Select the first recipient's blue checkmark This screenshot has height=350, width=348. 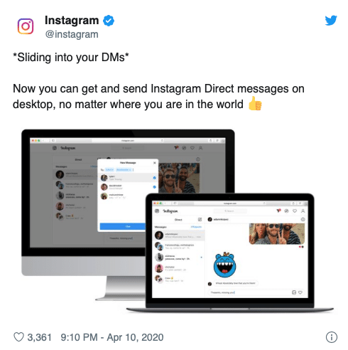tap(154, 178)
